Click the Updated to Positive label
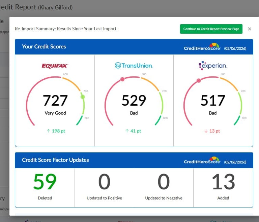This screenshot has width=259, height=222. pos(104,198)
